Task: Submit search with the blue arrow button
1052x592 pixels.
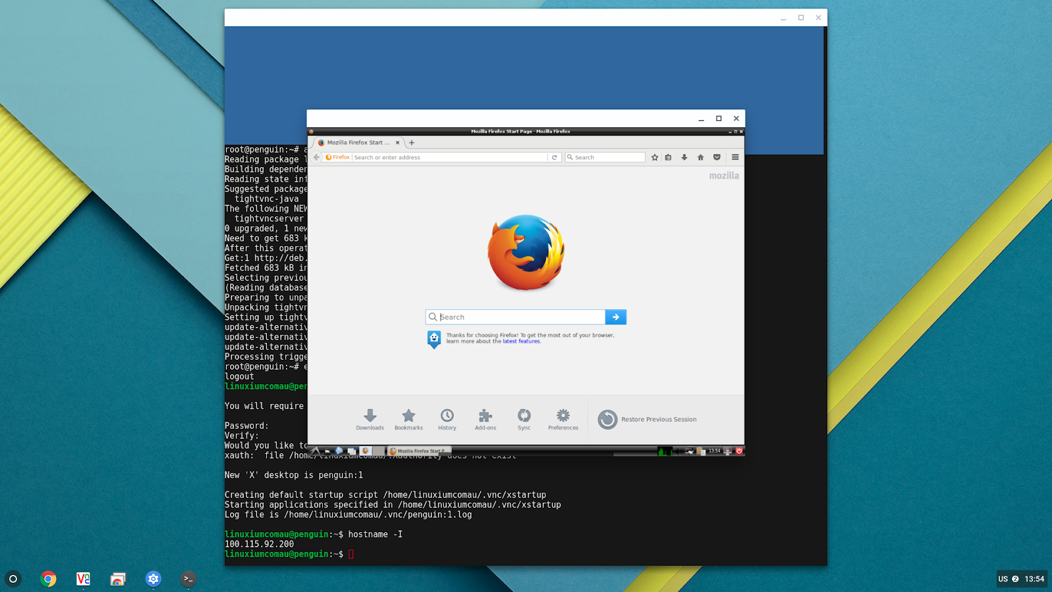Action: tap(616, 317)
